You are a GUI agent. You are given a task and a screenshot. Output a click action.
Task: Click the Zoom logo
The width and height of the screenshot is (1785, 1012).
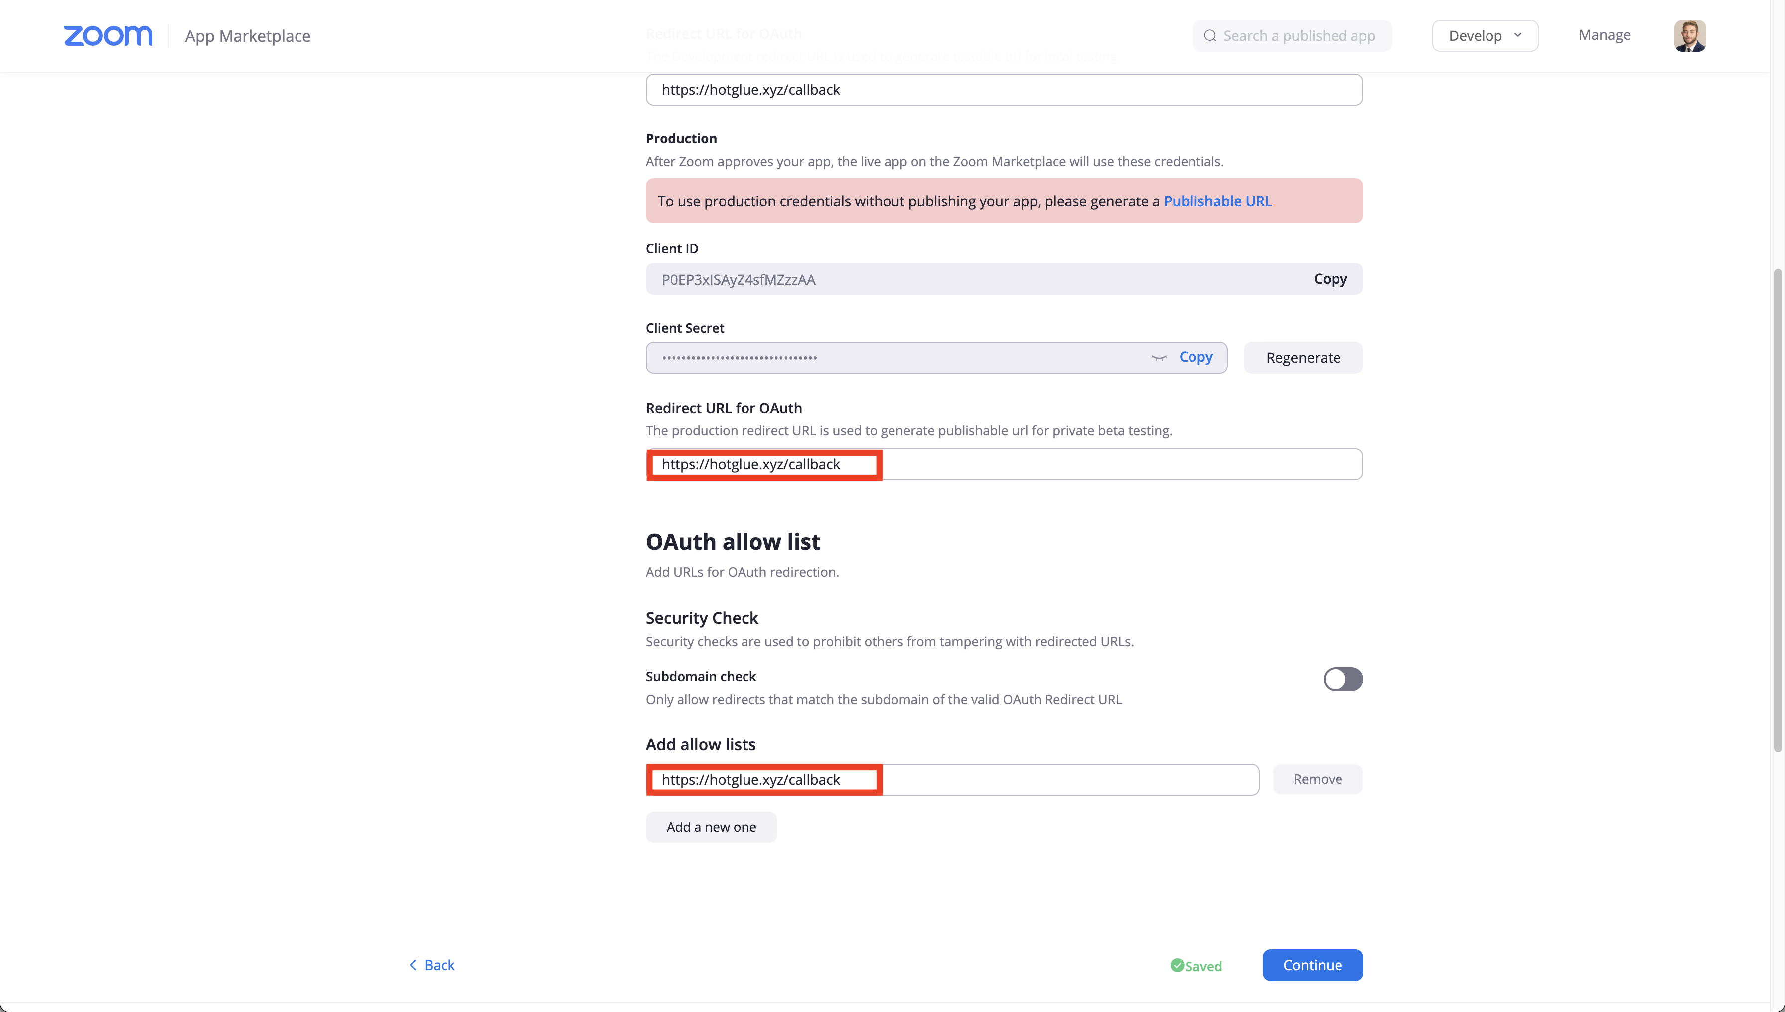coord(108,35)
